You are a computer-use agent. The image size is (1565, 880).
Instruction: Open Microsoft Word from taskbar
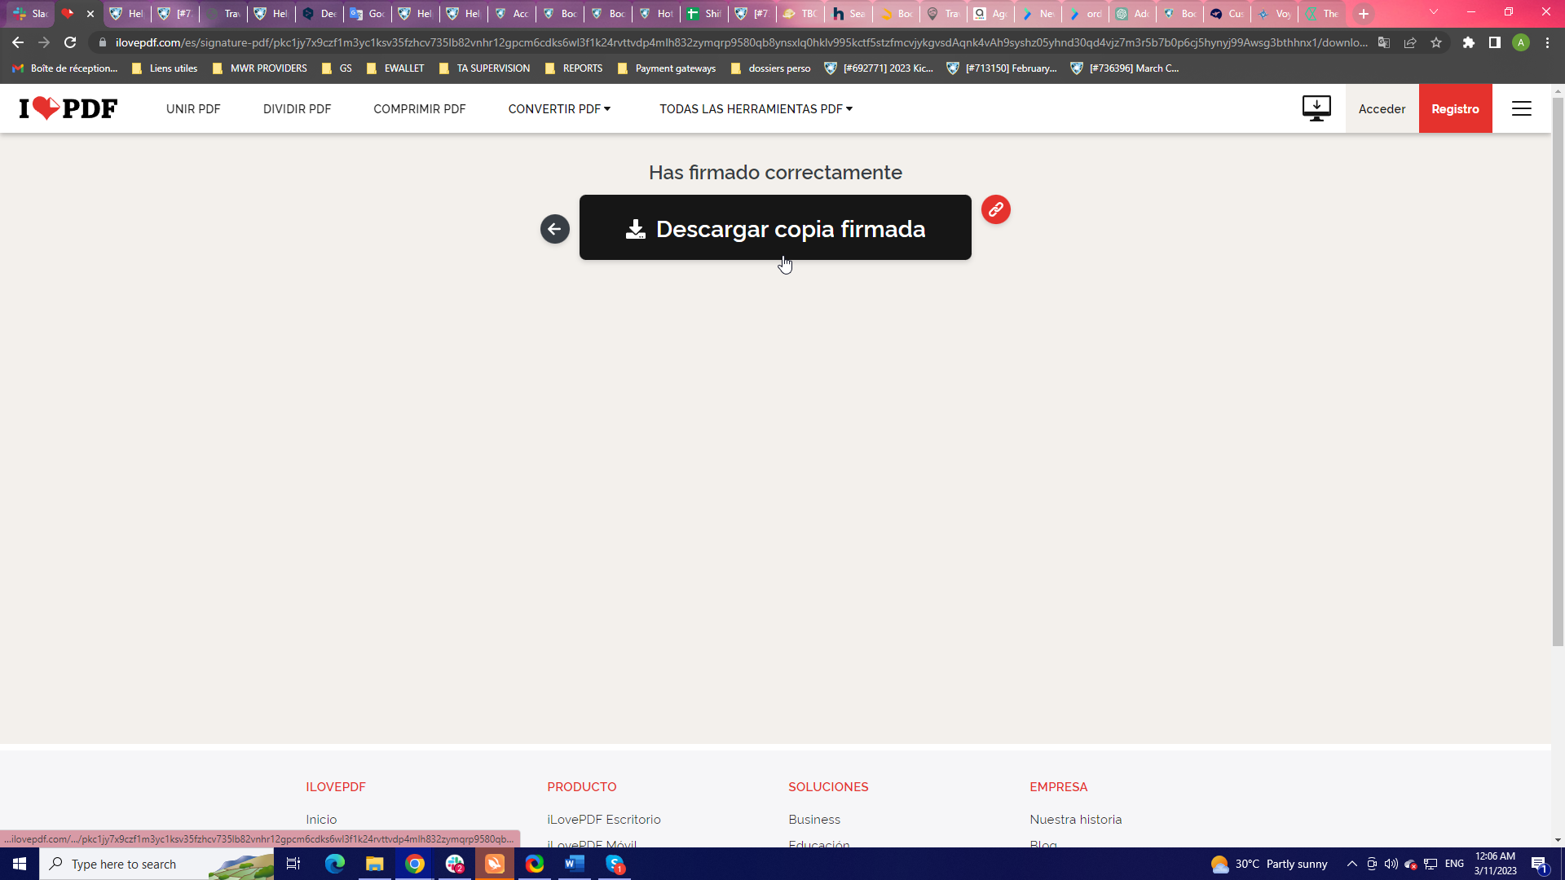[574, 864]
